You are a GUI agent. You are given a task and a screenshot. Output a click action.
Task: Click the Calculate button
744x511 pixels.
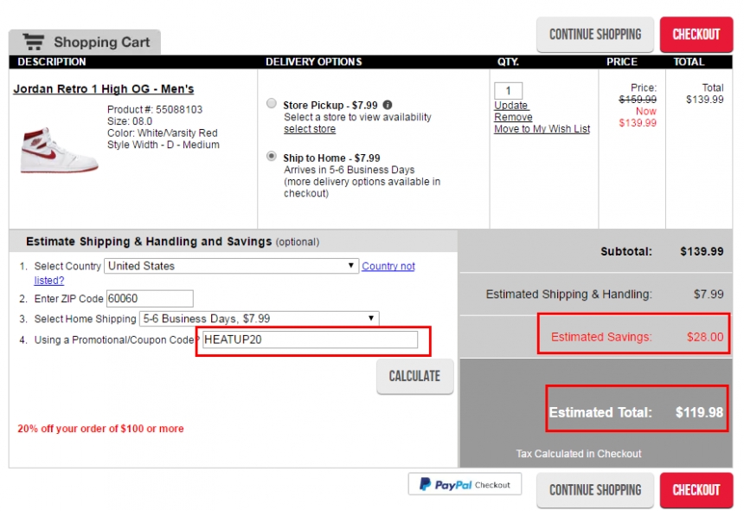coord(414,376)
